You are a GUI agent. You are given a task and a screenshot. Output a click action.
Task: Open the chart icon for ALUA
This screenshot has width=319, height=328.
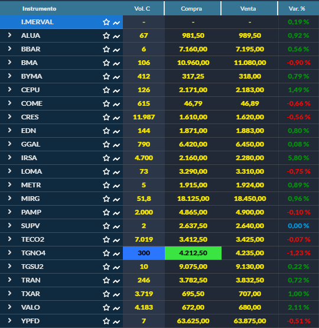tap(116, 36)
